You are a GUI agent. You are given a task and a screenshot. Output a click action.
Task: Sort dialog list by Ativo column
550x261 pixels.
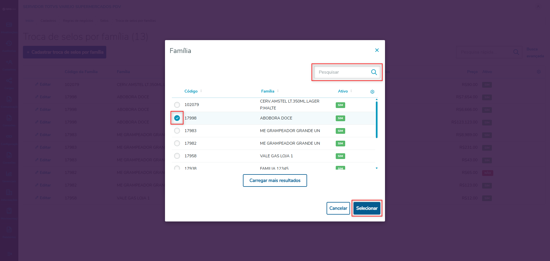click(x=345, y=91)
